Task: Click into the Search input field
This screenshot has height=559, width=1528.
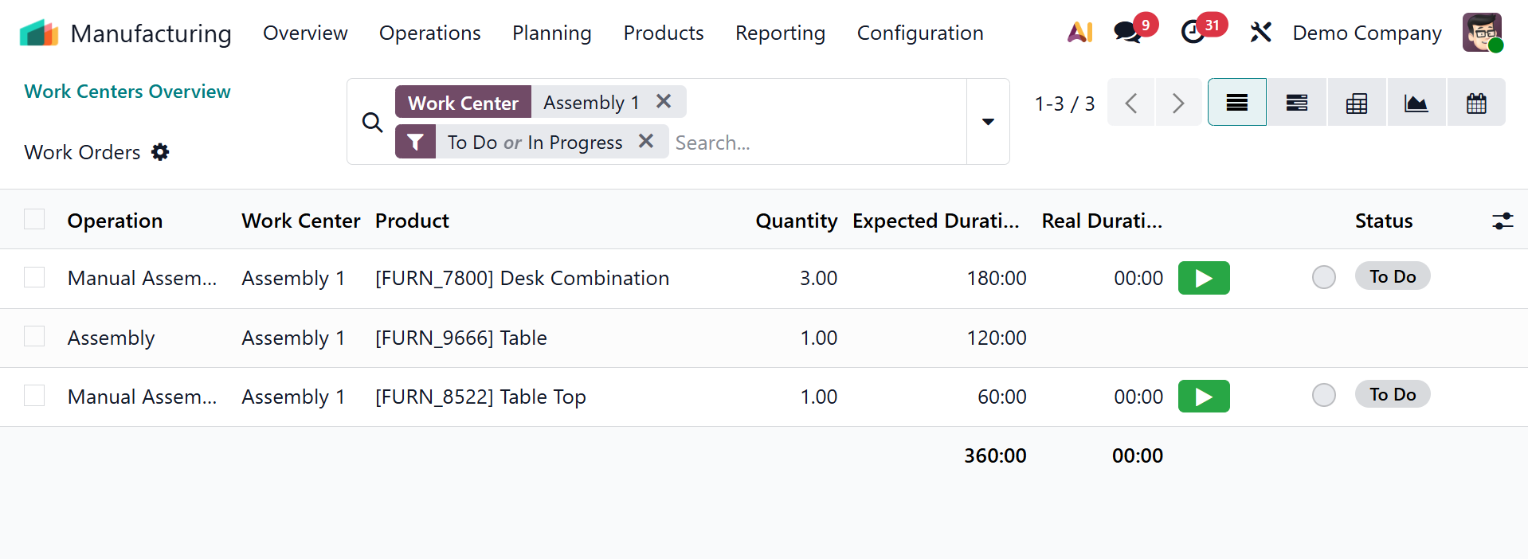Action: [813, 143]
